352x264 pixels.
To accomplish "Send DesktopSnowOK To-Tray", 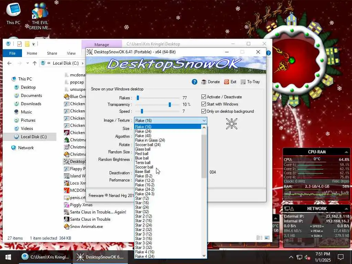I will 250,82.
